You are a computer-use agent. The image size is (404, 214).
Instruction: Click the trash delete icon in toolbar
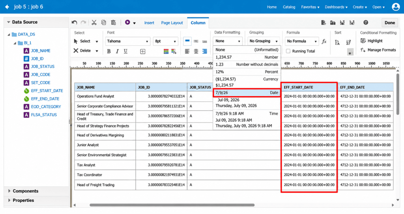[x=113, y=23]
